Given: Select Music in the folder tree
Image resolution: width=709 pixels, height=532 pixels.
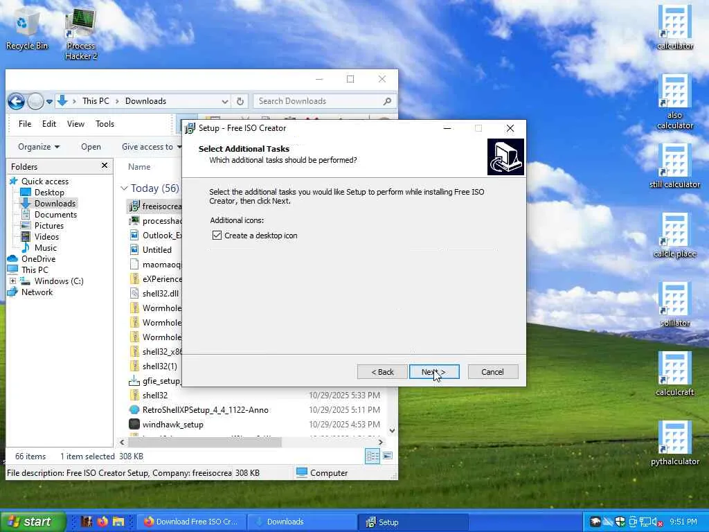Looking at the screenshot, I should [45, 248].
